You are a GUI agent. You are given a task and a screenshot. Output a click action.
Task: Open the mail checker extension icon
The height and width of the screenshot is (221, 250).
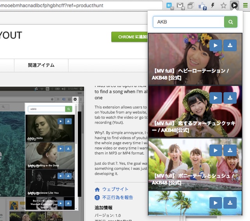[x=180, y=6]
